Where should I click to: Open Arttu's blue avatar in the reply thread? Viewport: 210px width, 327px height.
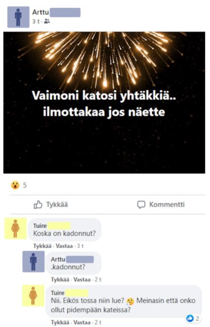(x=33, y=262)
